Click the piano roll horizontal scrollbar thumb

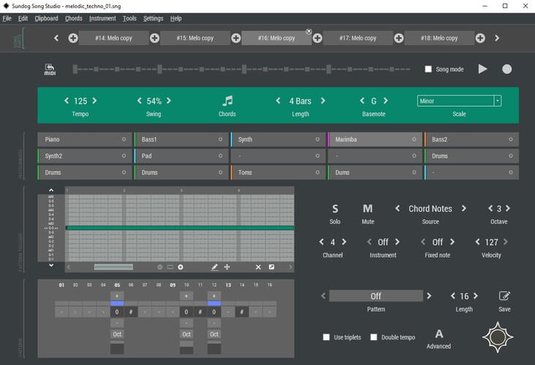click(113, 267)
